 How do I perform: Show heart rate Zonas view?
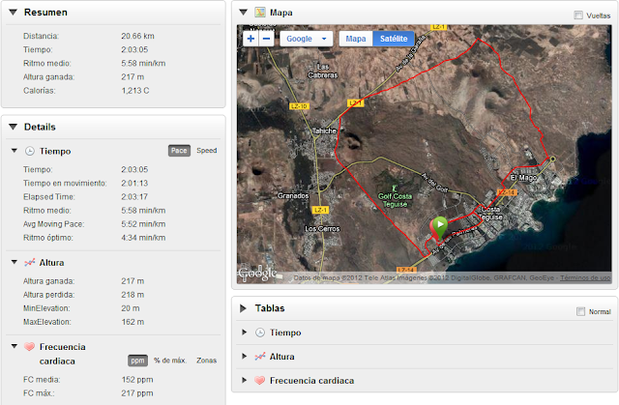coord(206,361)
